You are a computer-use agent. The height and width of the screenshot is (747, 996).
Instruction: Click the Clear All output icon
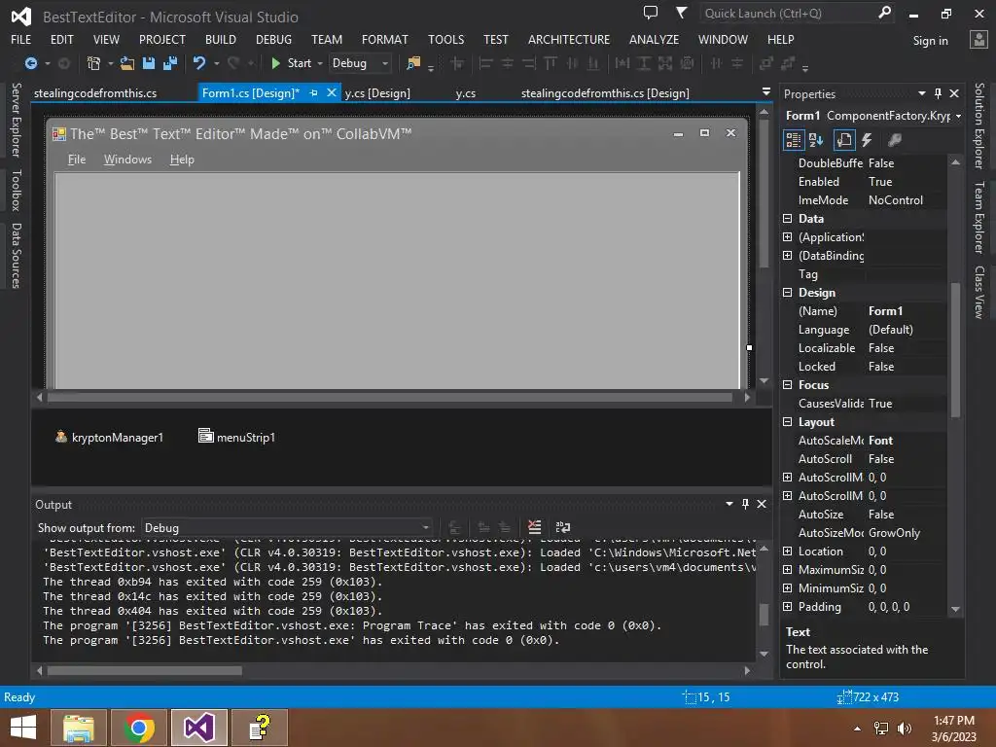[535, 527]
